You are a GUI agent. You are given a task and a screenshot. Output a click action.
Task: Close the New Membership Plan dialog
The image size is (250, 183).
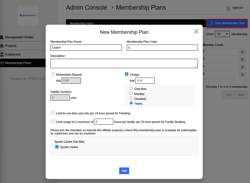tap(196, 31)
